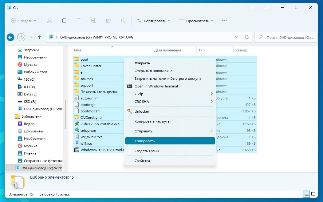Select the sources folder name
323x202 pixels.
coord(87,79)
